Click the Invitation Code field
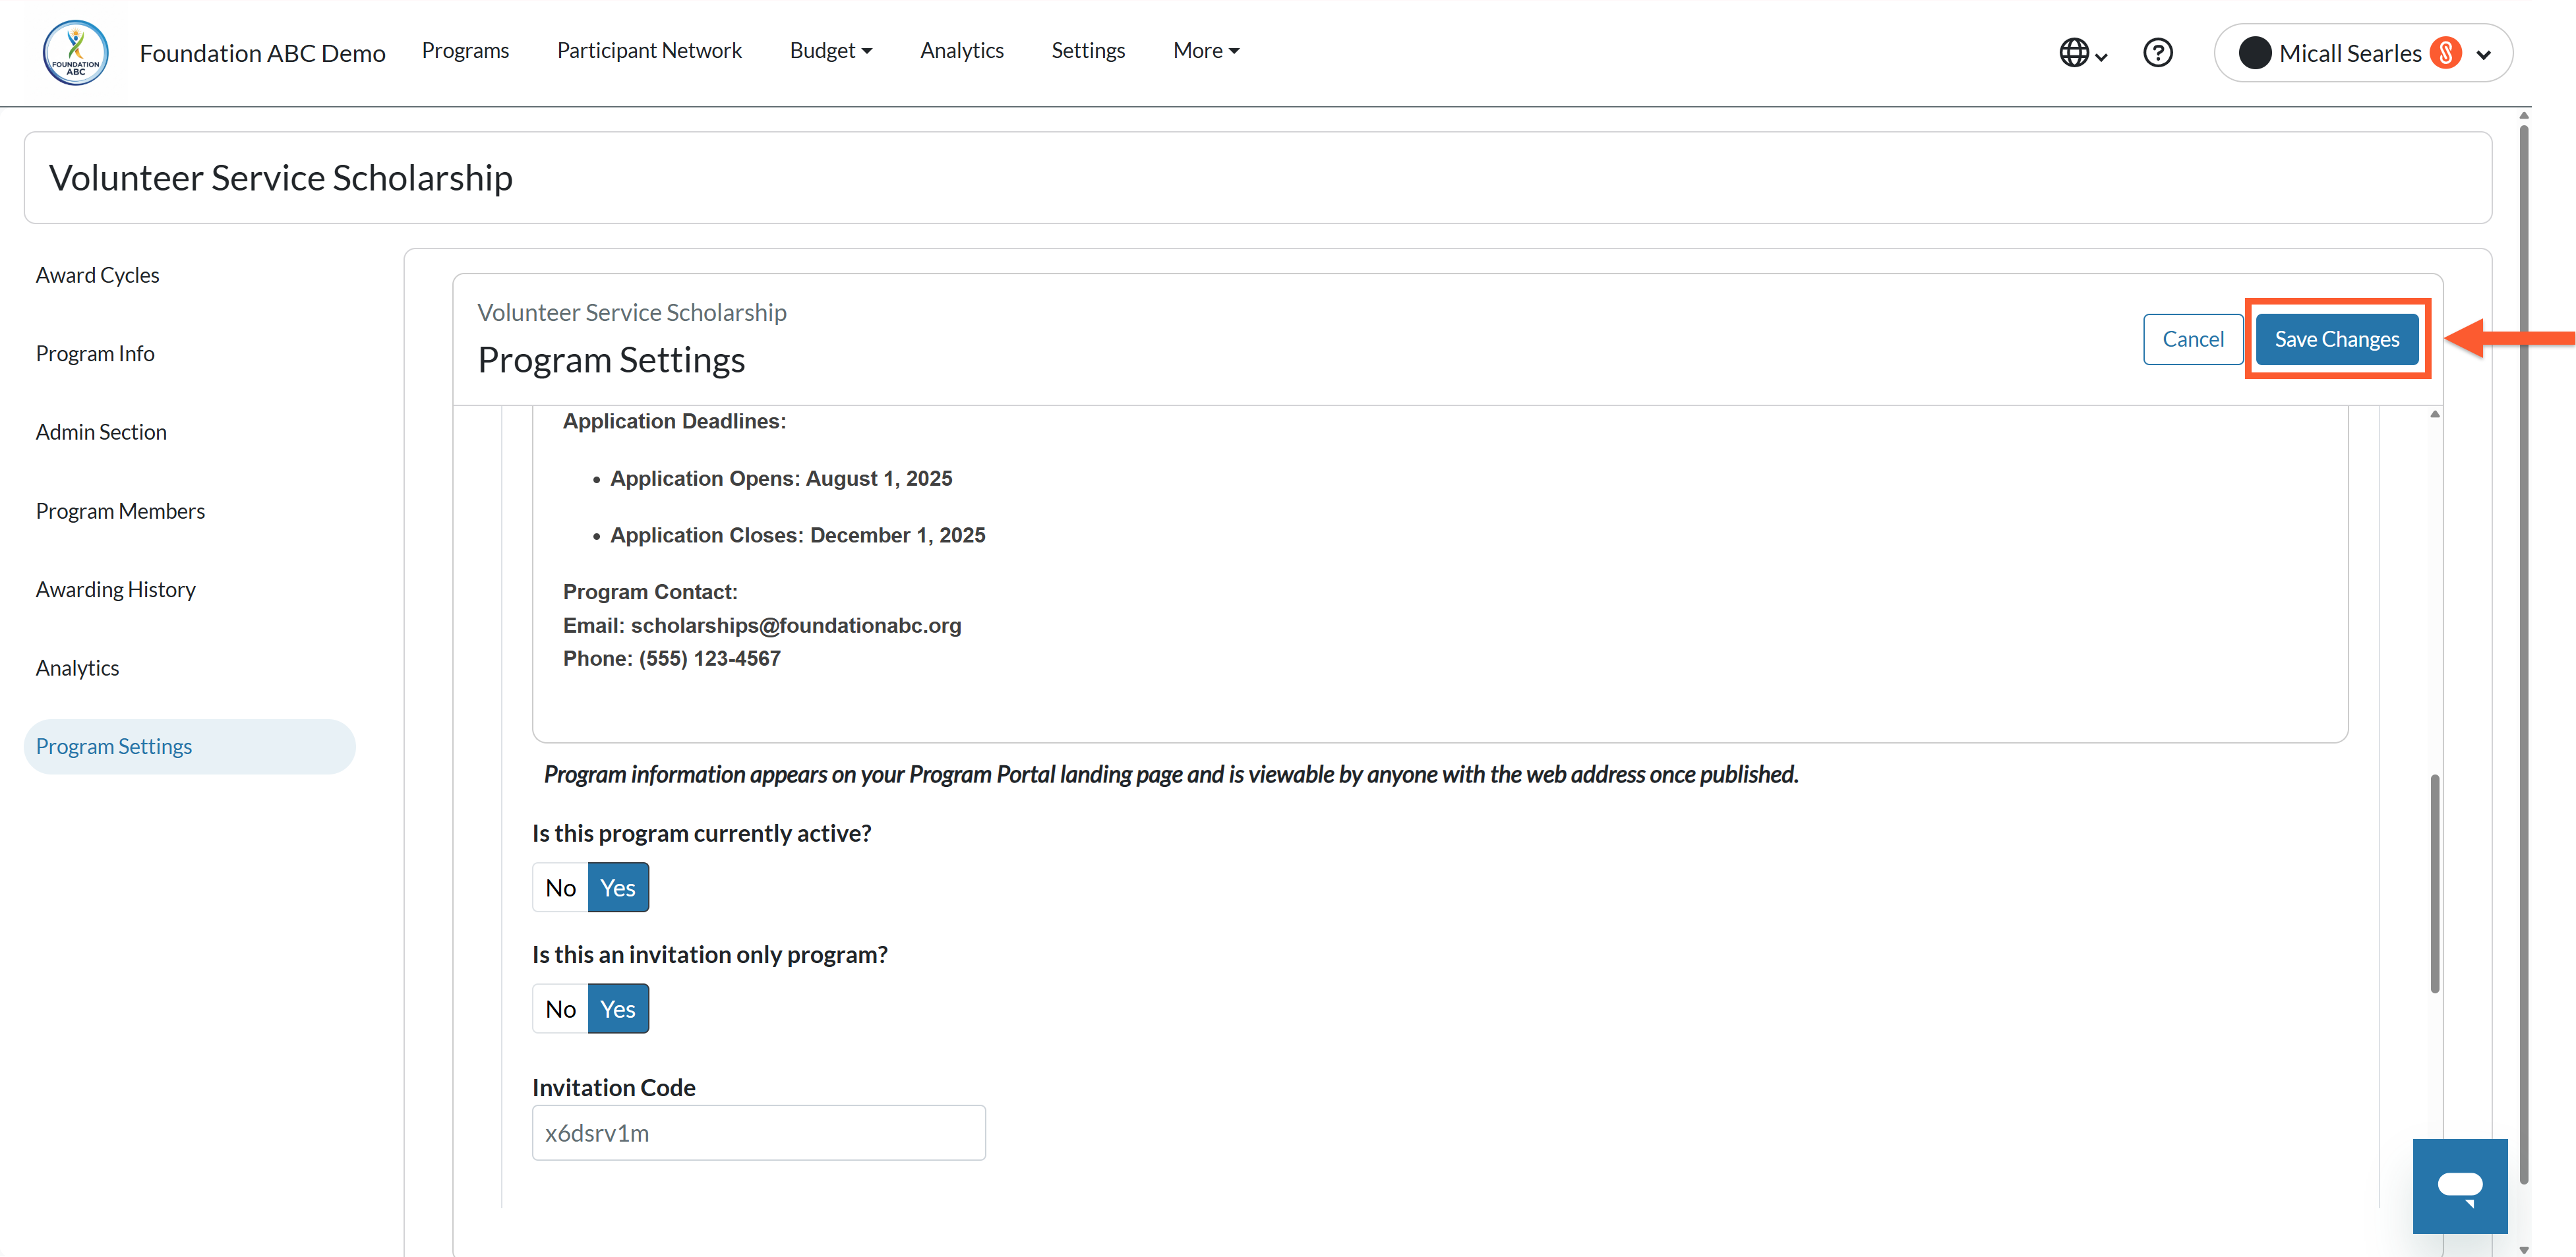 [758, 1132]
